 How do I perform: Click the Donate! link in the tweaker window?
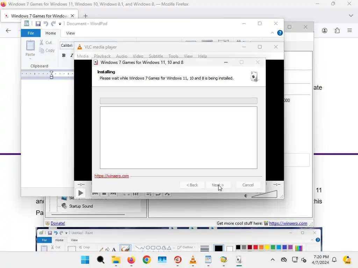coord(58,223)
